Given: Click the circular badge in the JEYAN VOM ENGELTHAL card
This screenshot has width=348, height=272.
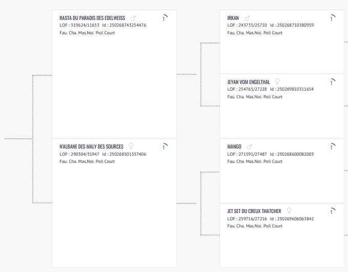Looking at the screenshot, I should coord(332,82).
